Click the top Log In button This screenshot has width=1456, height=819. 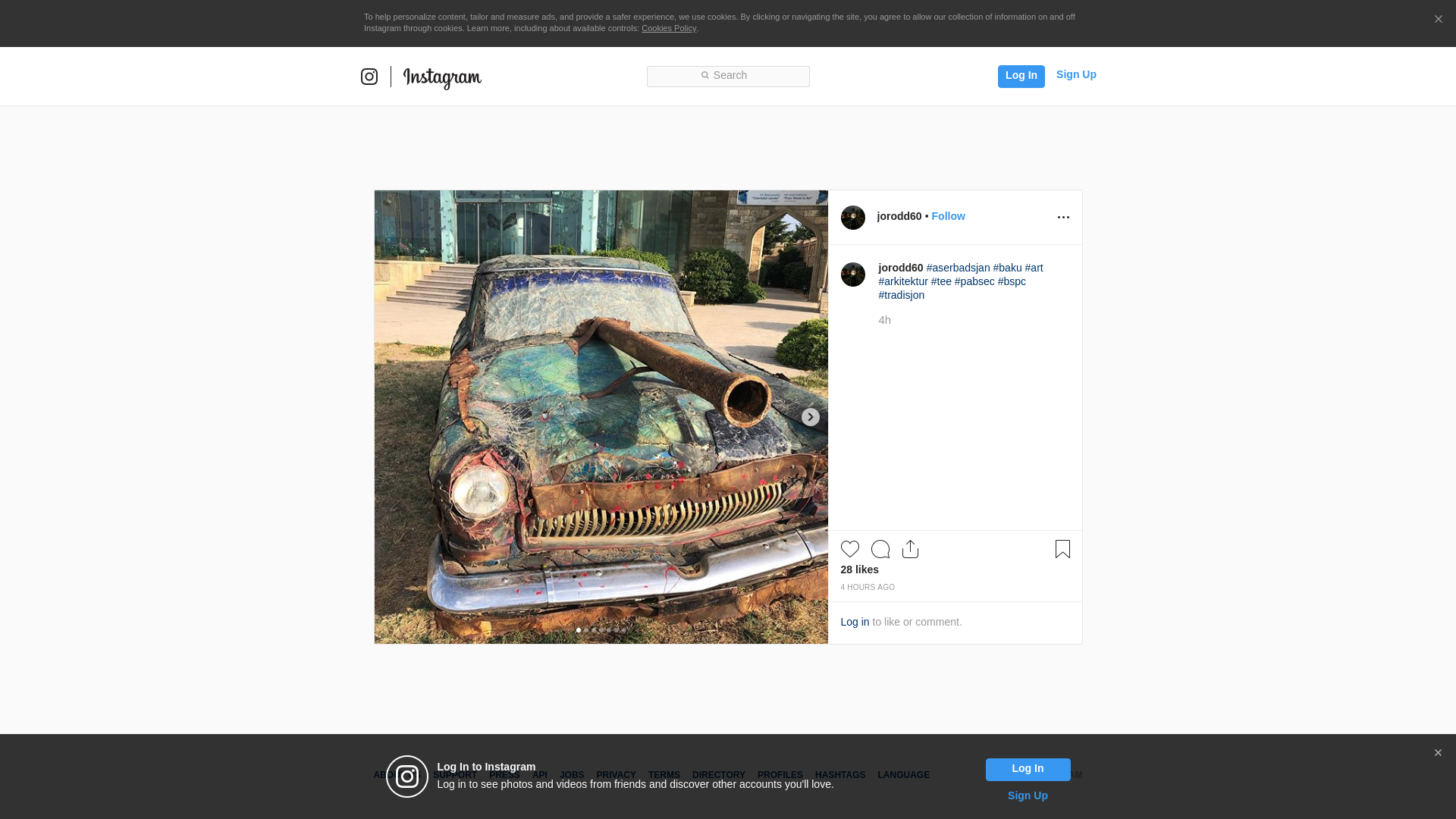click(1021, 76)
